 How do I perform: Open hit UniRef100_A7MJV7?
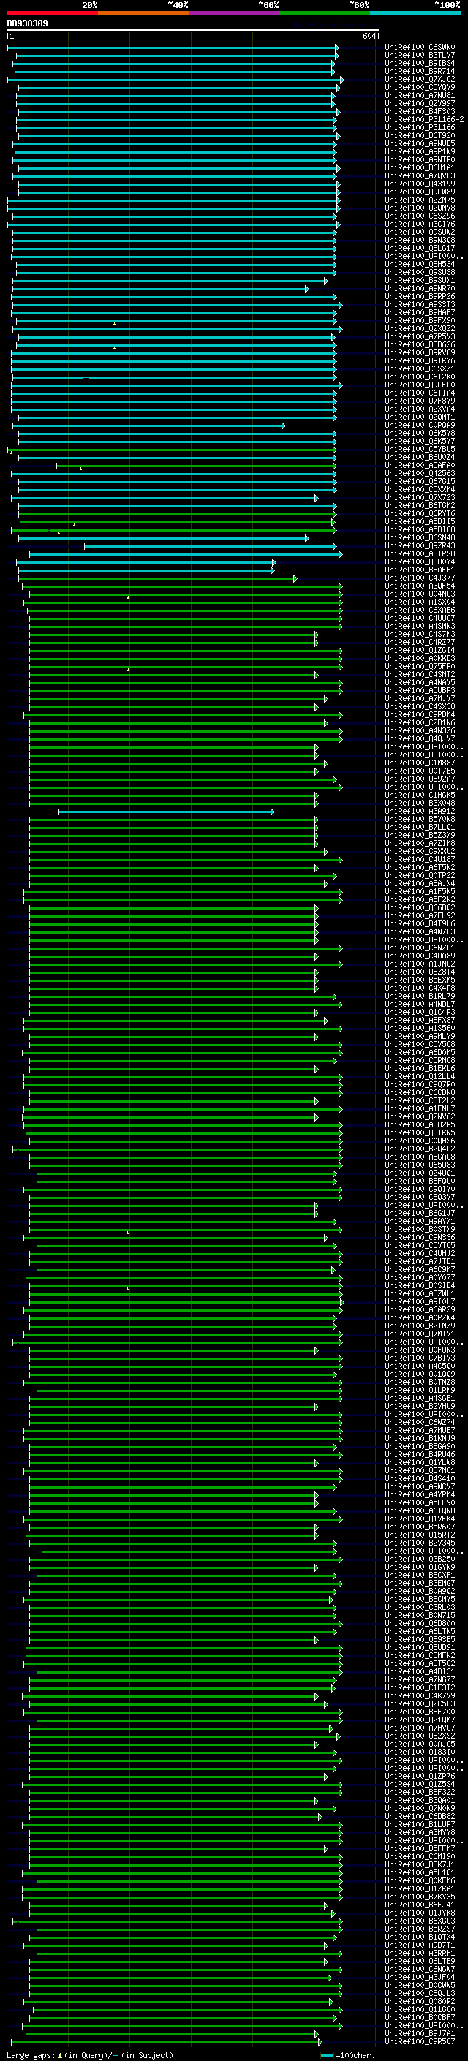(420, 698)
